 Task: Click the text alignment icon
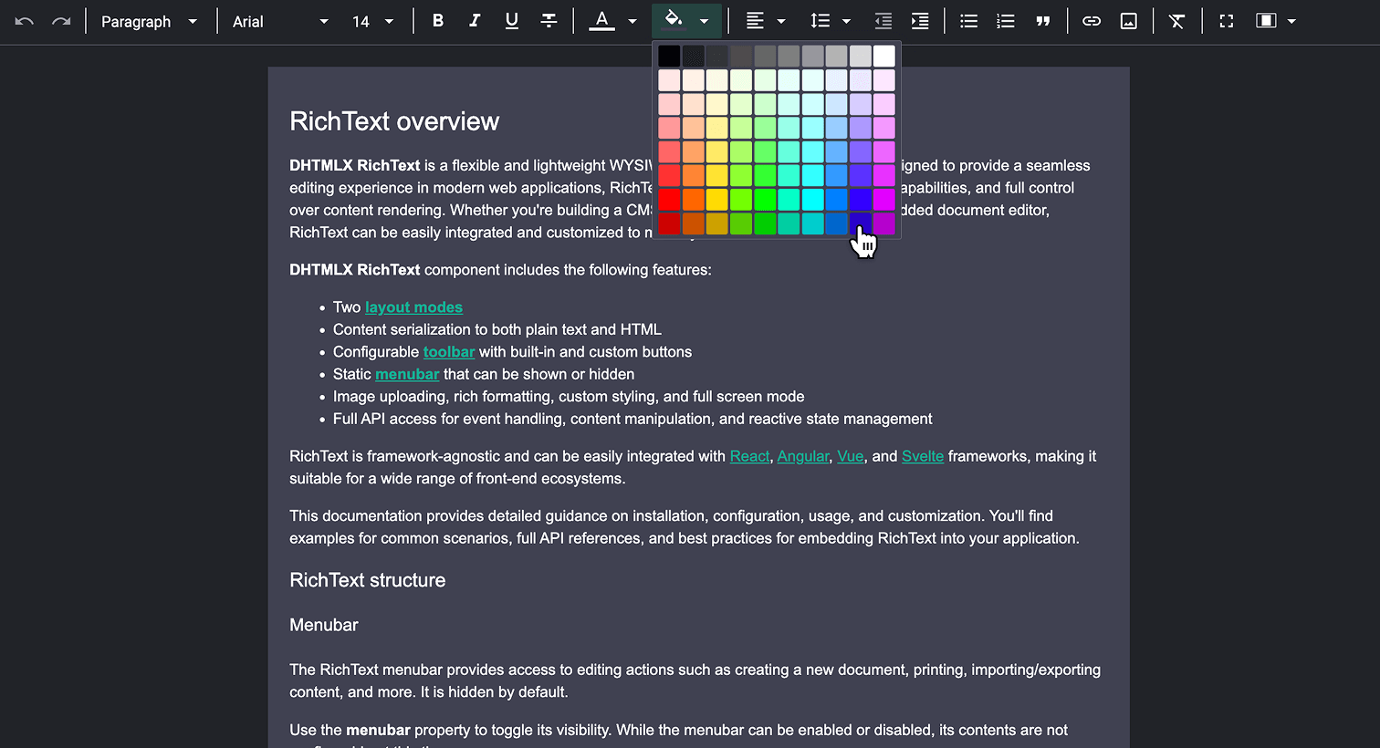click(x=755, y=21)
